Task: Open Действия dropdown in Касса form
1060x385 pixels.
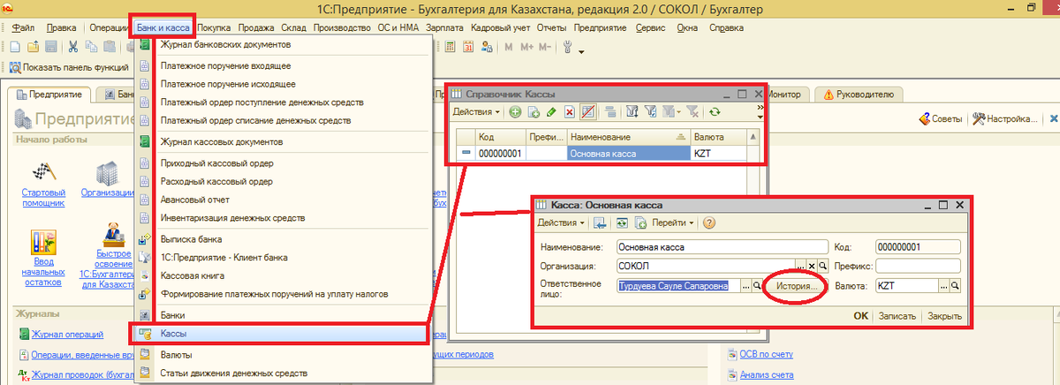Action: (561, 223)
